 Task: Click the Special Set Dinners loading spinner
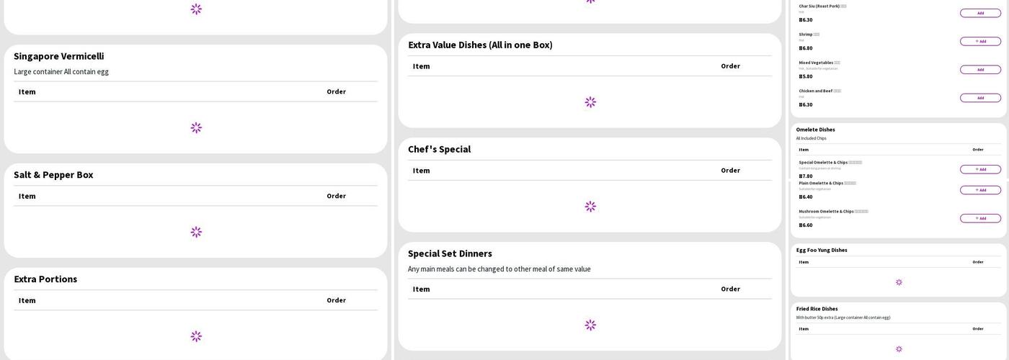click(x=590, y=325)
